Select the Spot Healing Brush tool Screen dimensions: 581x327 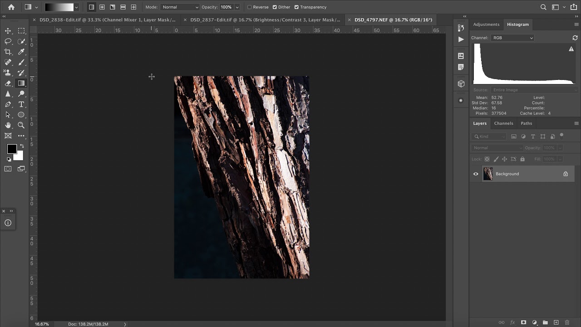pos(8,62)
